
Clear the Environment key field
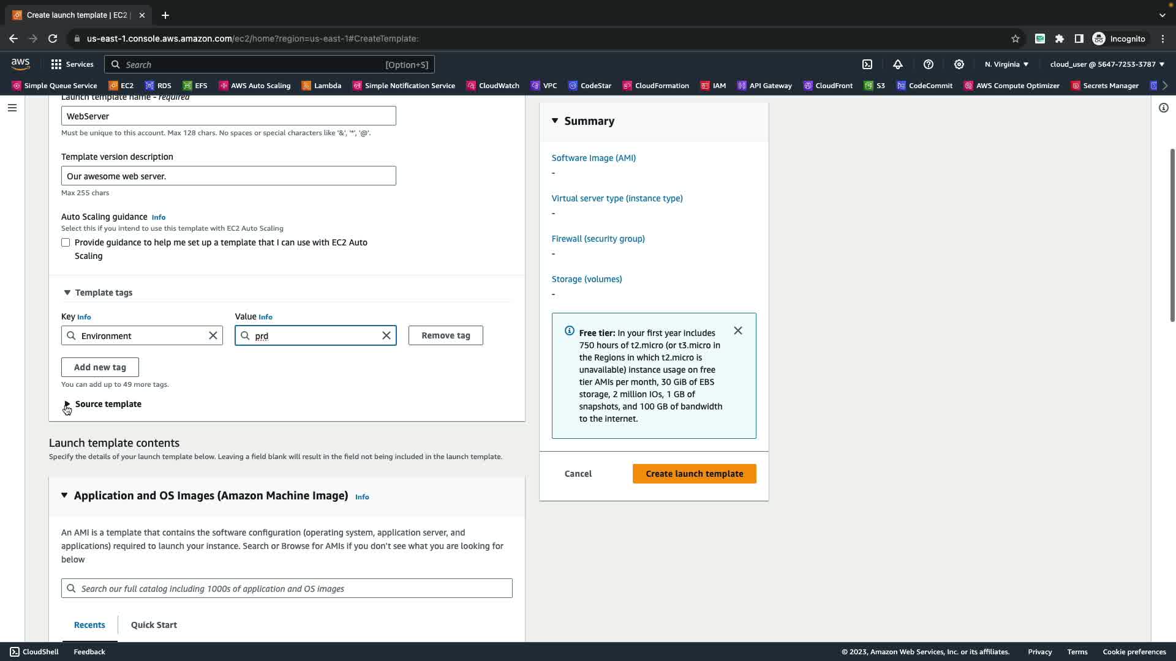[x=213, y=335]
